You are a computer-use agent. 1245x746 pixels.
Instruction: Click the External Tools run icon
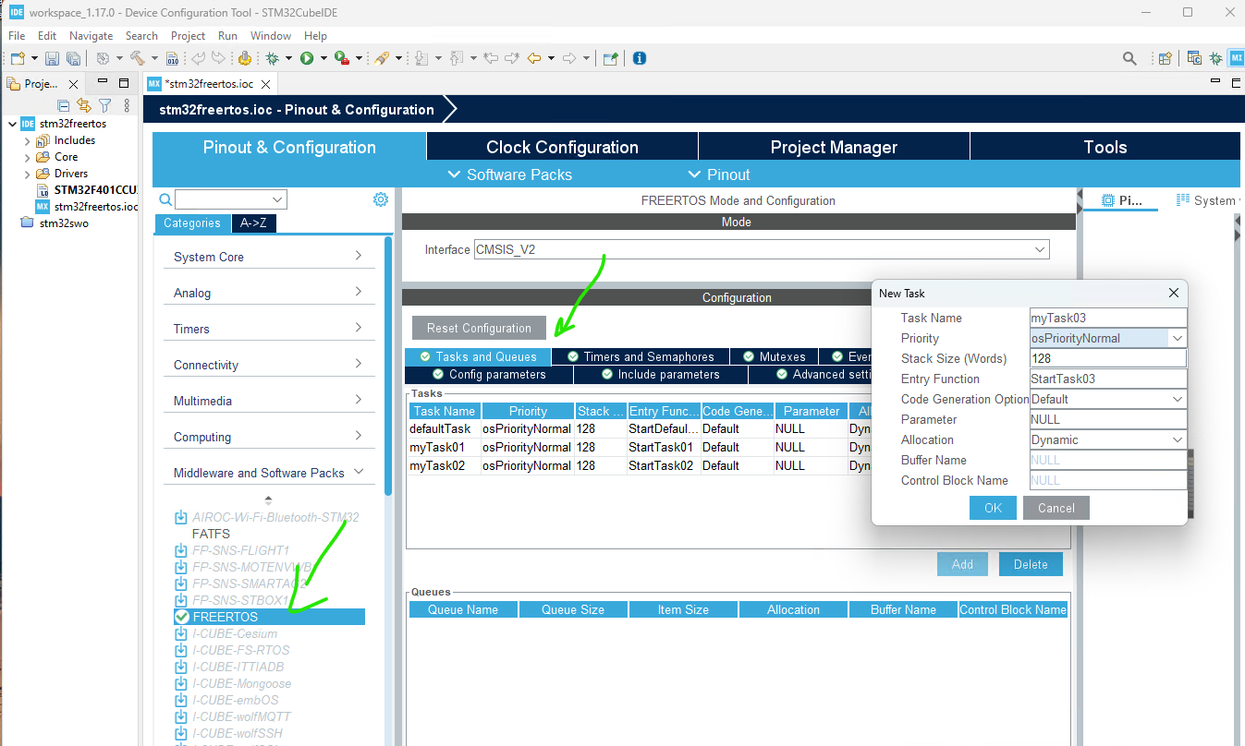coord(341,58)
